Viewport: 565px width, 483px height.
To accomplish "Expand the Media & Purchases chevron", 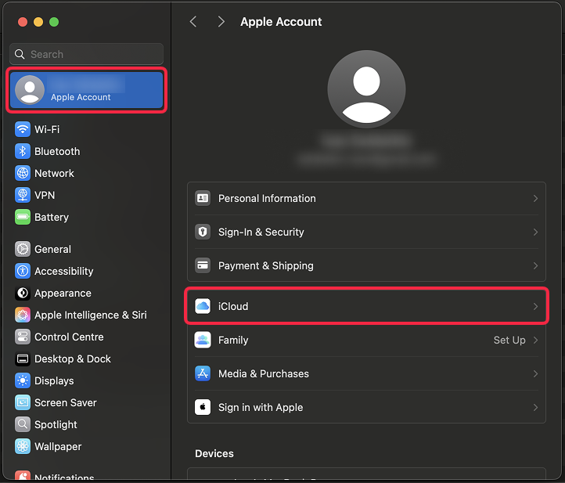I will coord(535,374).
